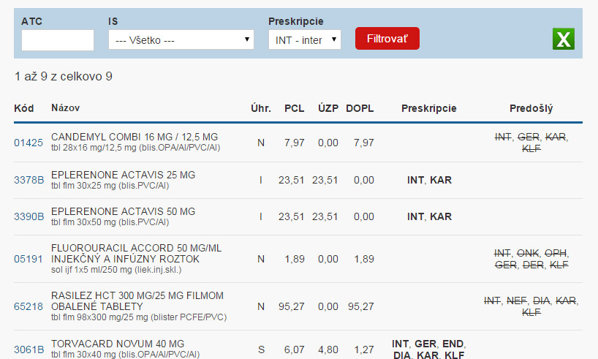
Task: Select CANDEMYL COMBI 16 MG / 12,5 MG name
Action: coord(135,137)
